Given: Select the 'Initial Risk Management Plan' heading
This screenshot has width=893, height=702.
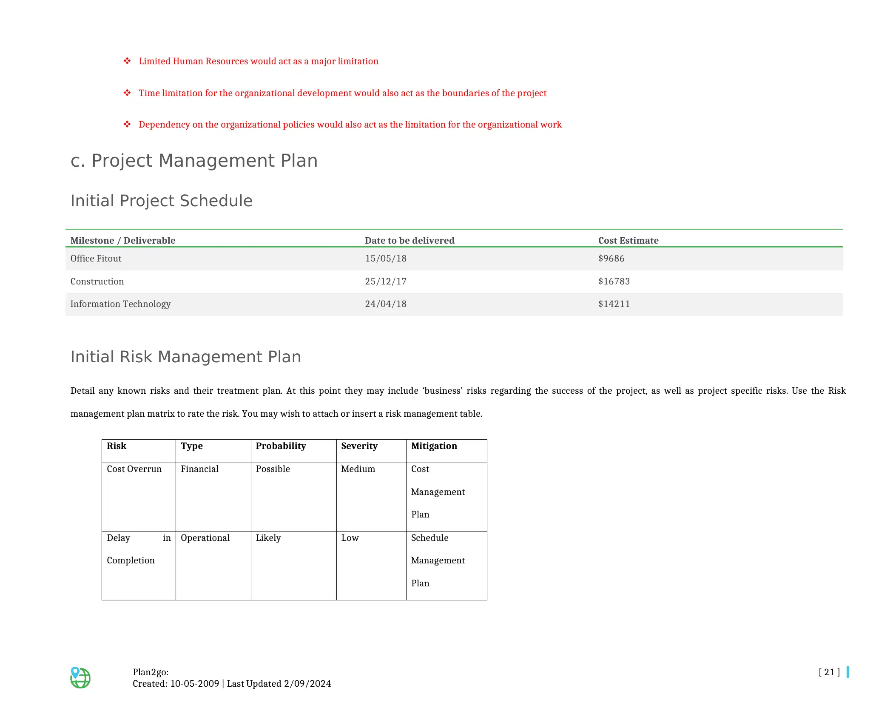Looking at the screenshot, I should 186,357.
